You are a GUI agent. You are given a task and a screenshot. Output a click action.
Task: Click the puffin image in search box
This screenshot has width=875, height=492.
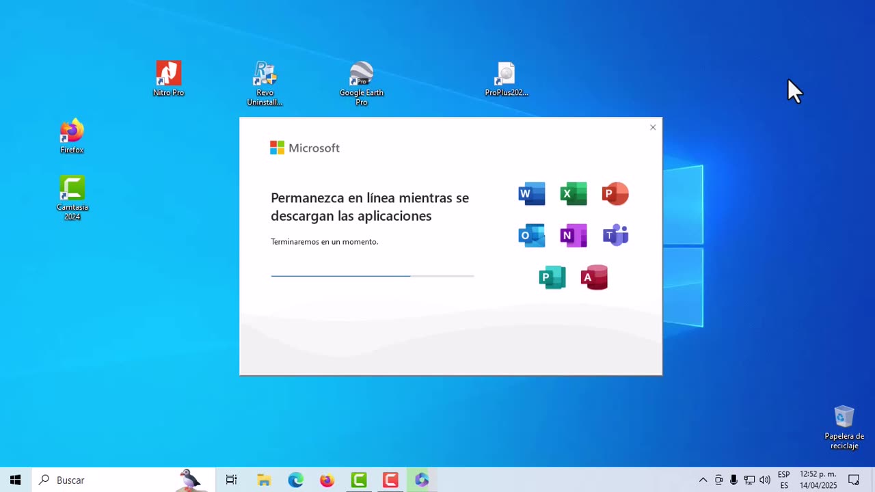(191, 480)
